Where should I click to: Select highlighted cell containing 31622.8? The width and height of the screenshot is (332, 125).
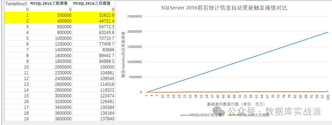(x=94, y=15)
